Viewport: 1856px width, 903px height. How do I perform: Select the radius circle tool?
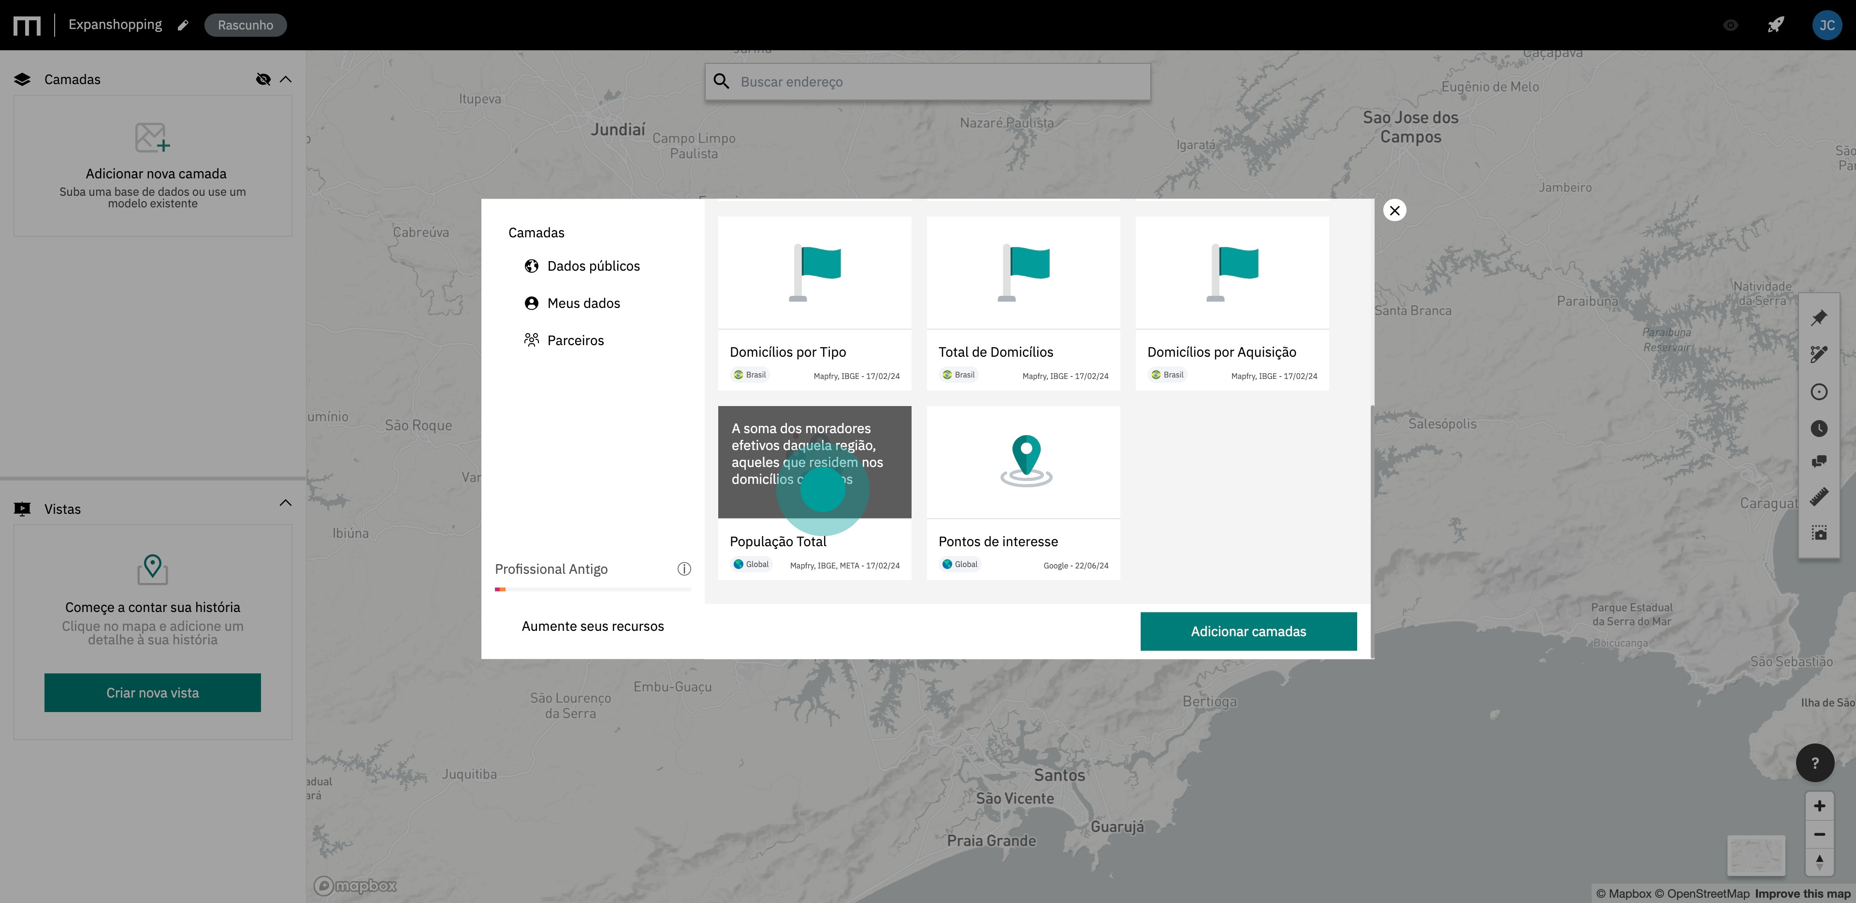pos(1818,392)
